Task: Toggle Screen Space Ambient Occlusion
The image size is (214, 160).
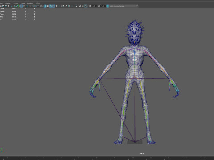Action: (x=63, y=6)
